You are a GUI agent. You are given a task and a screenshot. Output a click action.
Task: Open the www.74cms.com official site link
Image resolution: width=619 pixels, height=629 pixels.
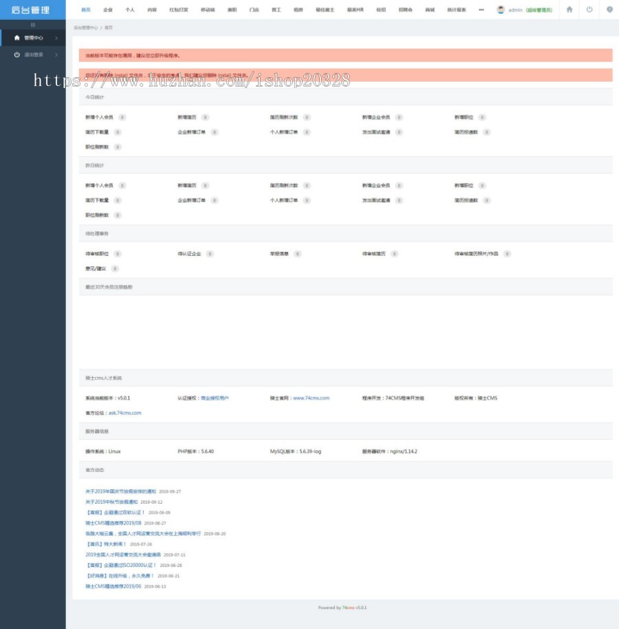311,398
